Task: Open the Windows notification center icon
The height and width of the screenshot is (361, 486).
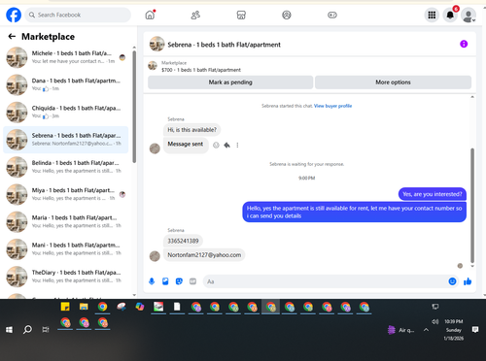Action: coord(475,330)
